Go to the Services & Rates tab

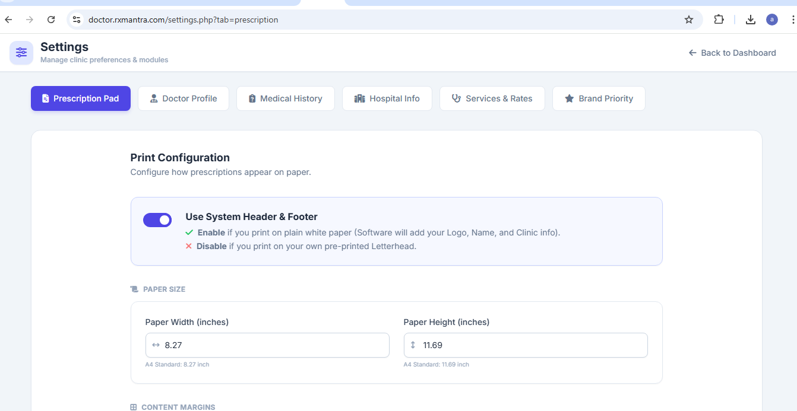(492, 98)
